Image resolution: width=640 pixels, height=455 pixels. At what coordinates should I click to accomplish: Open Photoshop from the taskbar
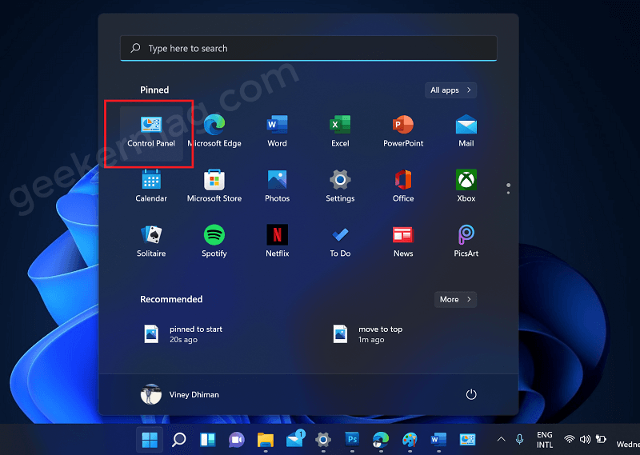pos(352,440)
